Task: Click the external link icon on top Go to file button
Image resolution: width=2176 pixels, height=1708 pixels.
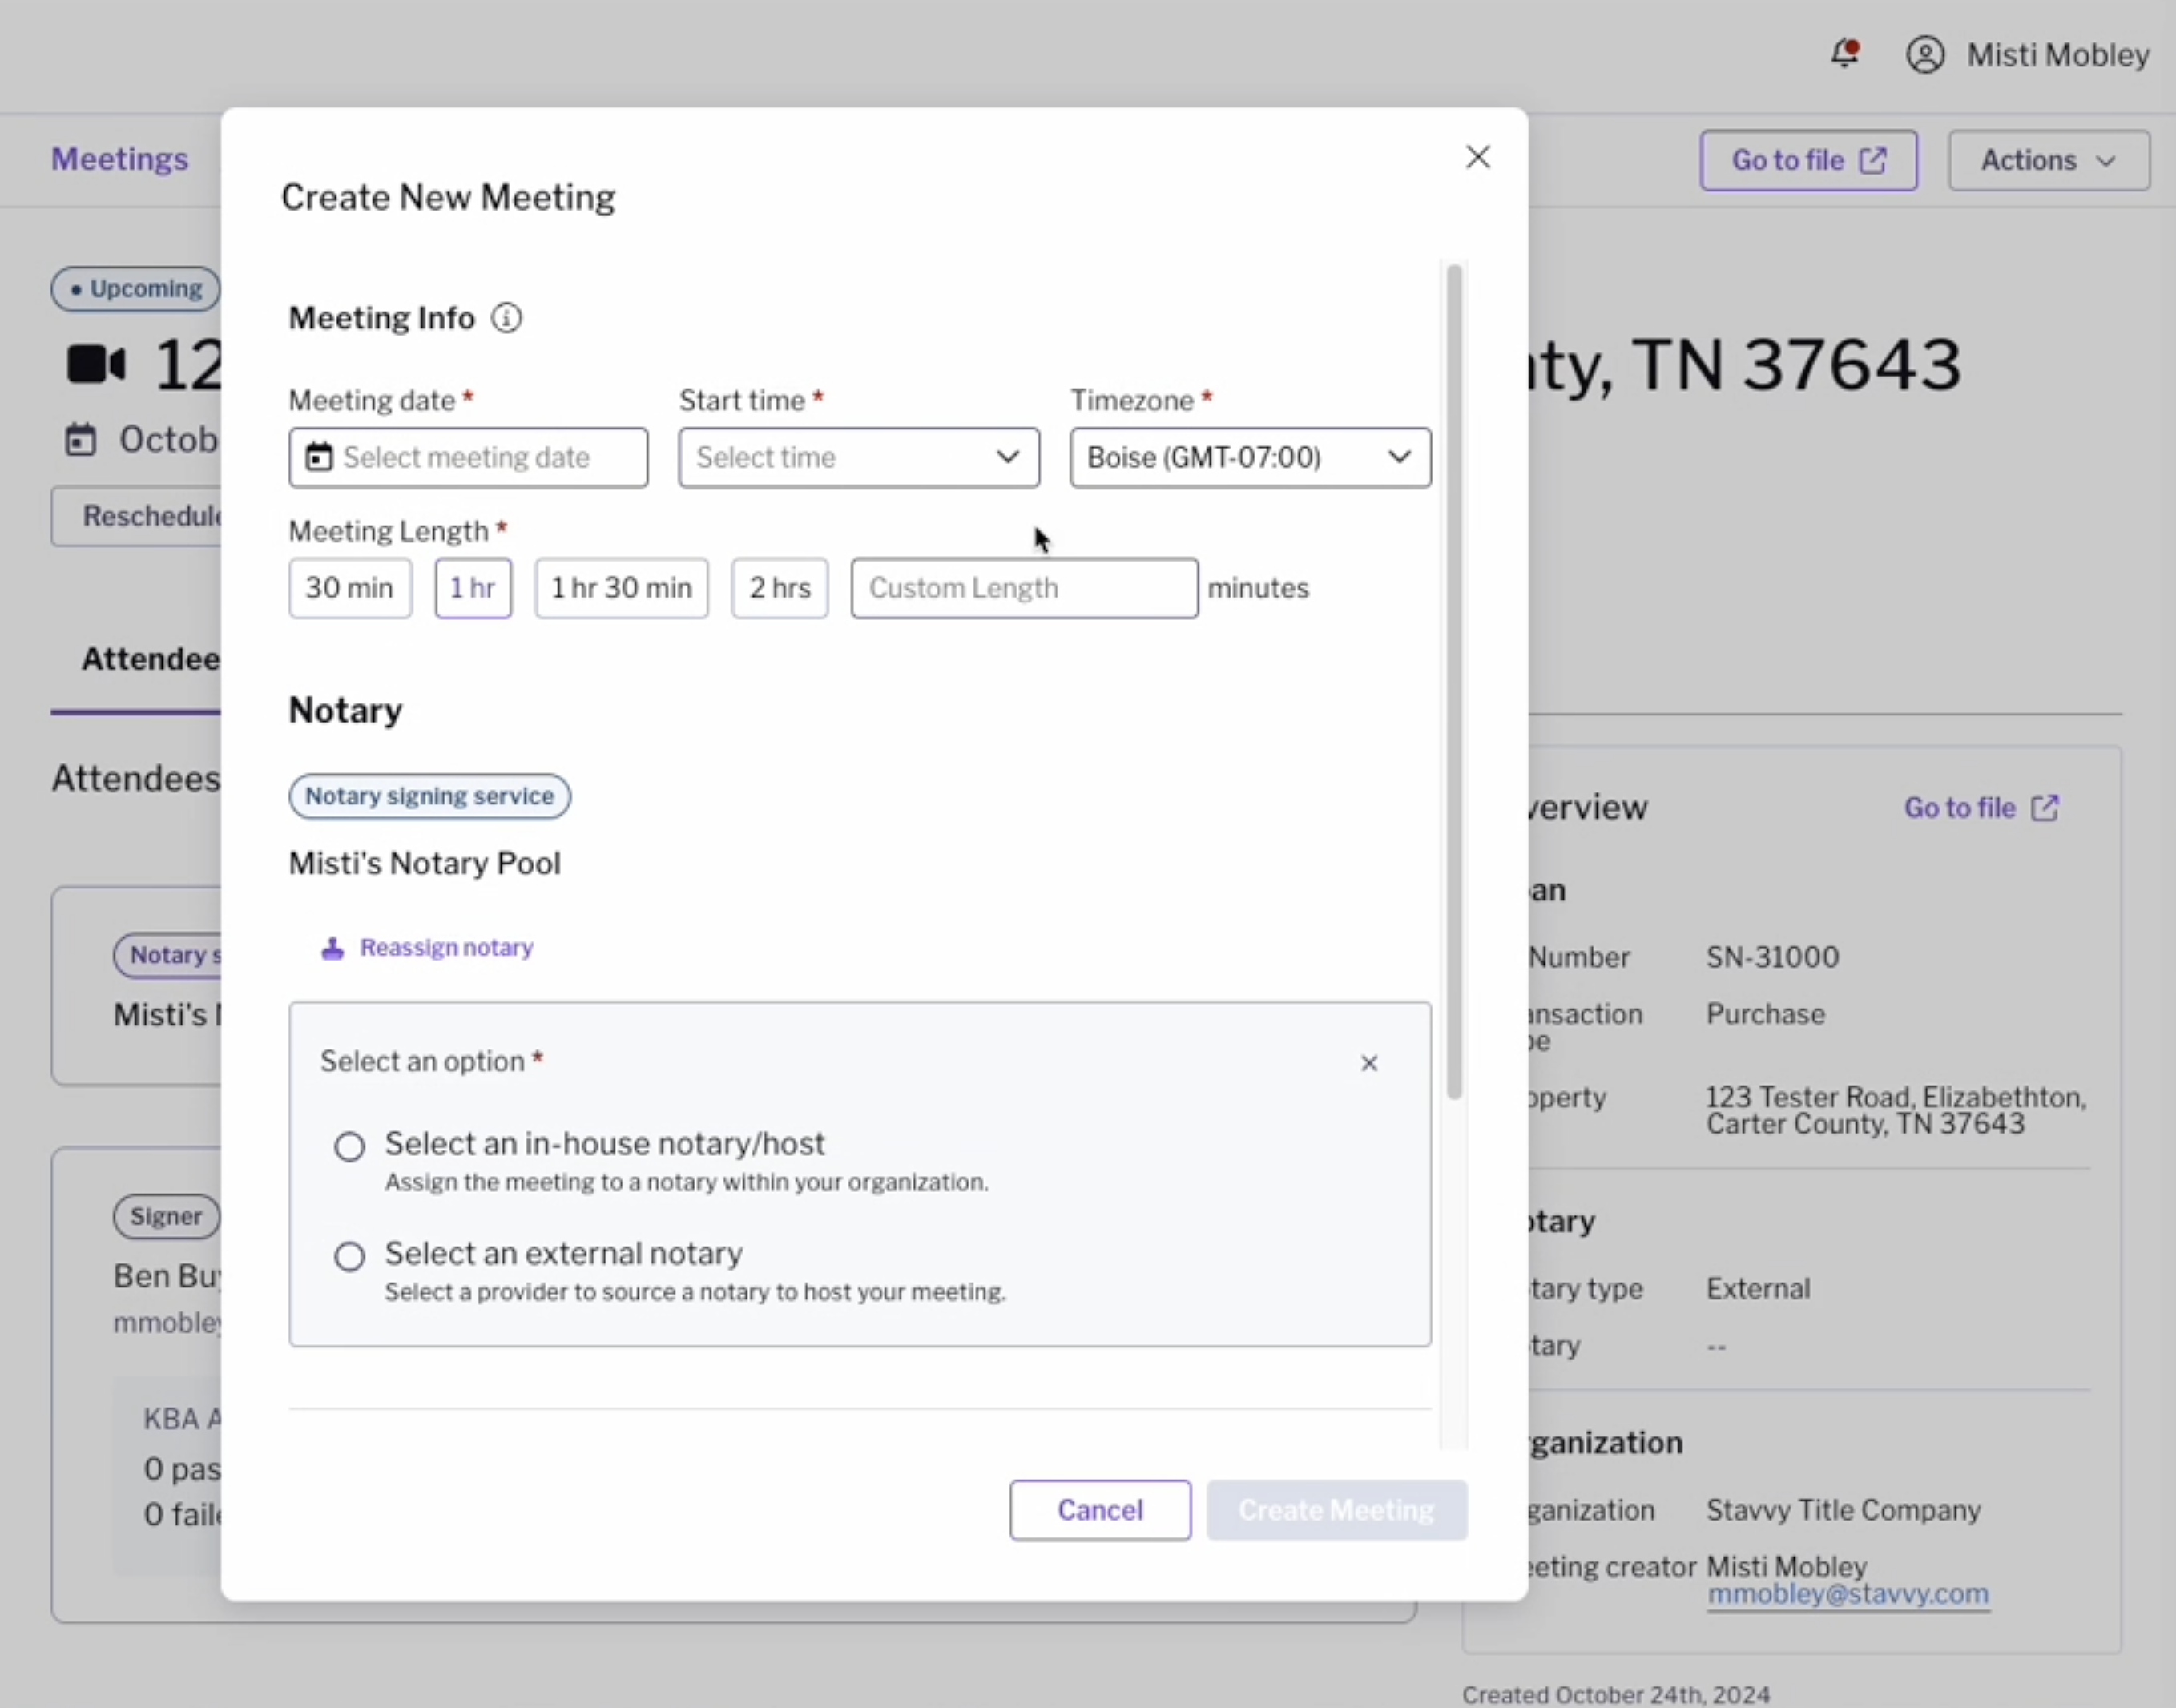Action: point(1872,160)
